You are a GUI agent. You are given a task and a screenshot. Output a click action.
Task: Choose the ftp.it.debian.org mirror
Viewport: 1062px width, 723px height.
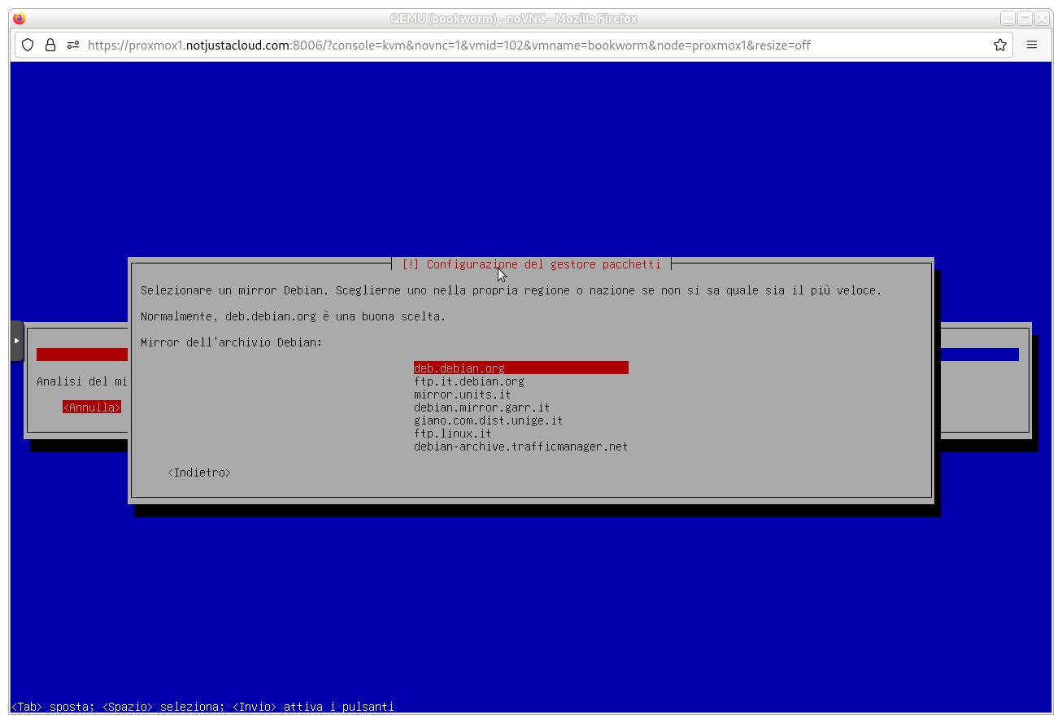click(468, 381)
